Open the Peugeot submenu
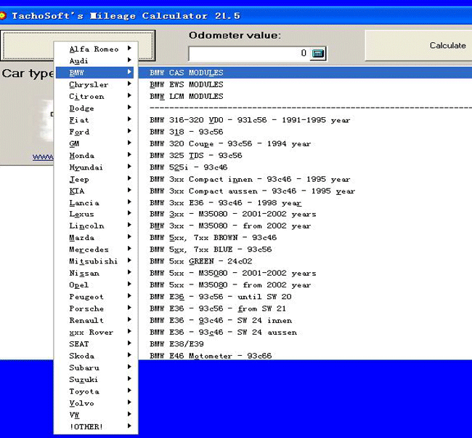The width and height of the screenshot is (472, 438). (95, 297)
